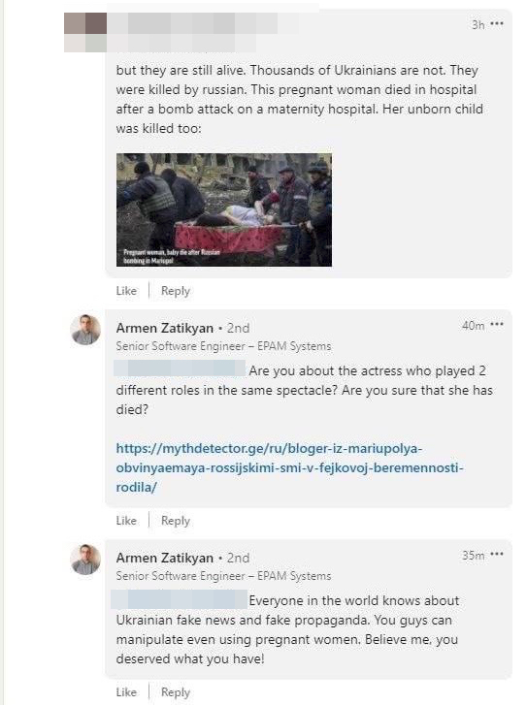
Task: Like the comment with the Mariupol photo
Action: (126, 291)
